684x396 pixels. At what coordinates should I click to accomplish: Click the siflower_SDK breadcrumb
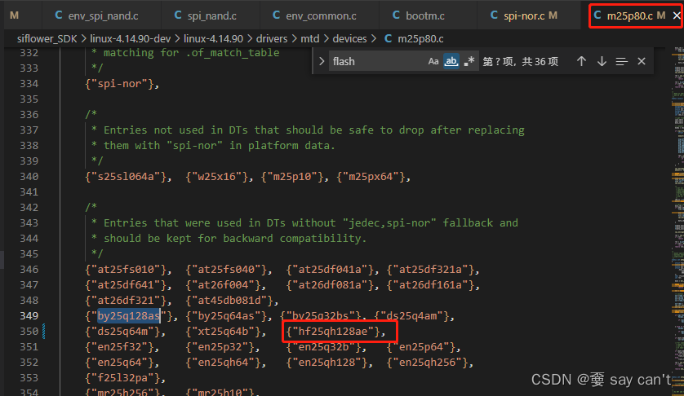pos(47,39)
